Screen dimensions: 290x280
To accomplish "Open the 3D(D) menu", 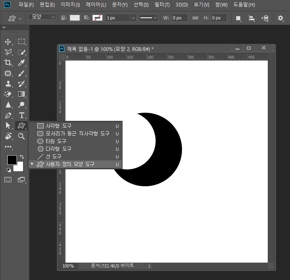I will coord(182,4).
